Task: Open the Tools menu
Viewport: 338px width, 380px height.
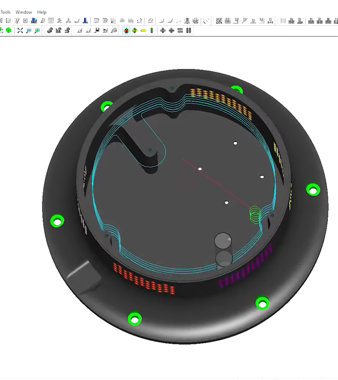Action: pyautogui.click(x=6, y=12)
